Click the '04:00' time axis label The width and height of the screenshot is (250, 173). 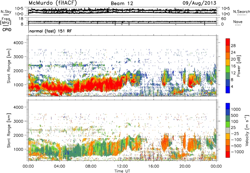59,166
